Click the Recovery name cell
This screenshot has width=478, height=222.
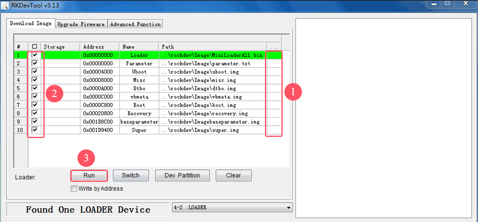139,113
